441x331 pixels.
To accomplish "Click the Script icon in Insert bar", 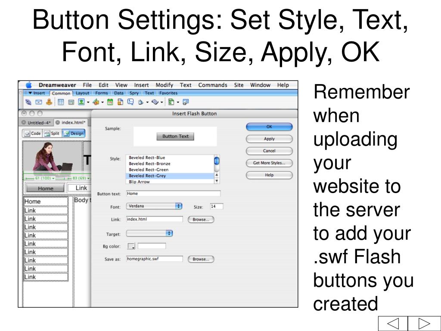I will [155, 102].
